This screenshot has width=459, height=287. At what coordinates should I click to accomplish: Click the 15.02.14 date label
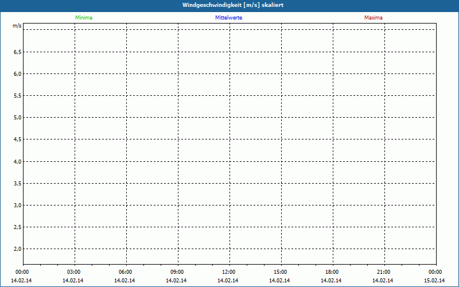(x=434, y=281)
